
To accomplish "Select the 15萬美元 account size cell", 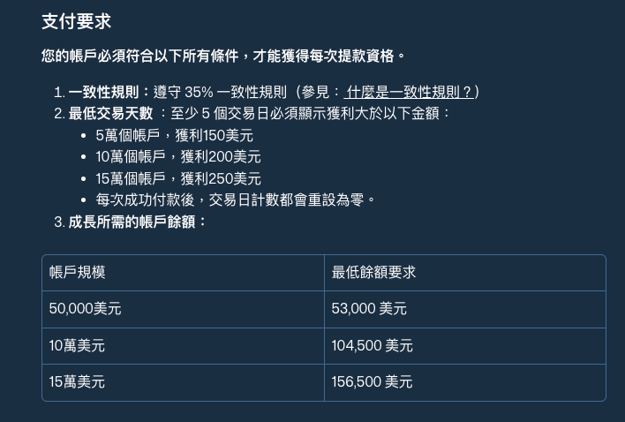I will (x=77, y=382).
